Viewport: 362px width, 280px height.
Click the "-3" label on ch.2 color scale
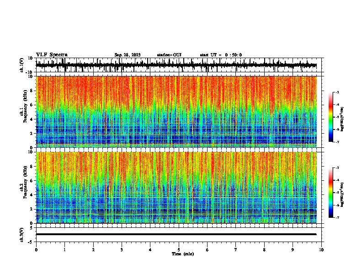pos(337,168)
